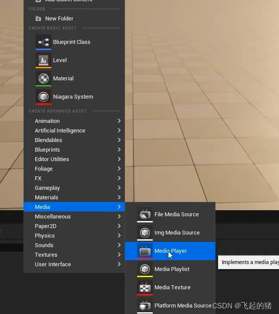Open the Physics menu entry
279x314 pixels.
pyautogui.click(x=74, y=235)
